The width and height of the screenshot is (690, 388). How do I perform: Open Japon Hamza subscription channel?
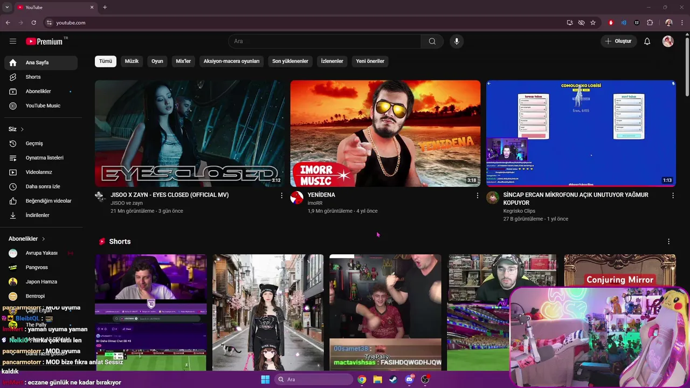(41, 282)
